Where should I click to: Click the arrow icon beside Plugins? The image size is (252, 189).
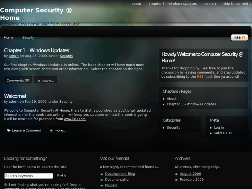tap(102, 186)
